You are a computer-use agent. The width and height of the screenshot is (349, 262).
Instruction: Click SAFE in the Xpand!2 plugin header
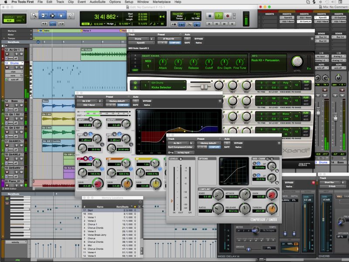[x=187, y=42]
